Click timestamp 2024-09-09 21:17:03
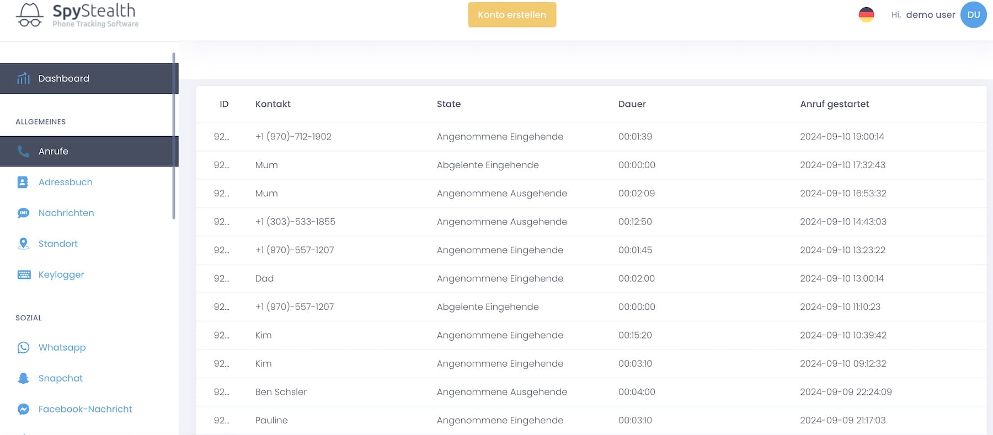993x435 pixels. (x=842, y=420)
